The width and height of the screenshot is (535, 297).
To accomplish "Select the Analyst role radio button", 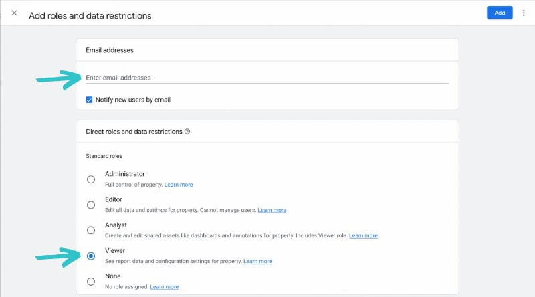I will pyautogui.click(x=91, y=230).
